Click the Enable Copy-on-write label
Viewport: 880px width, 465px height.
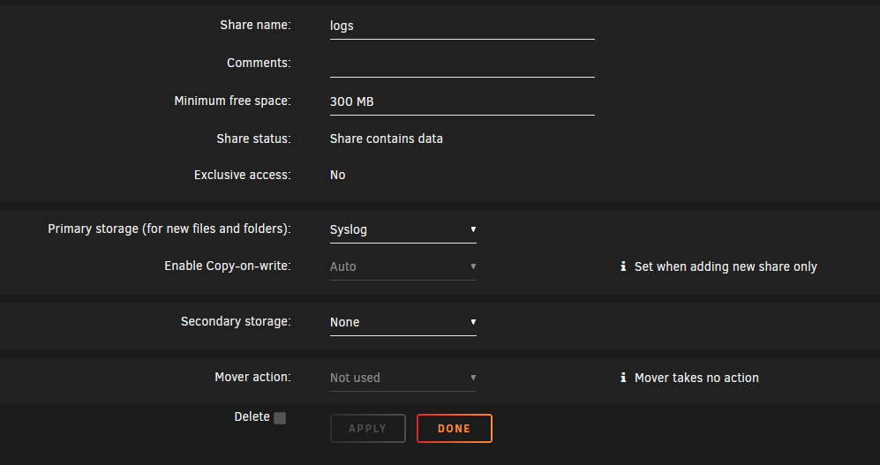click(x=228, y=266)
